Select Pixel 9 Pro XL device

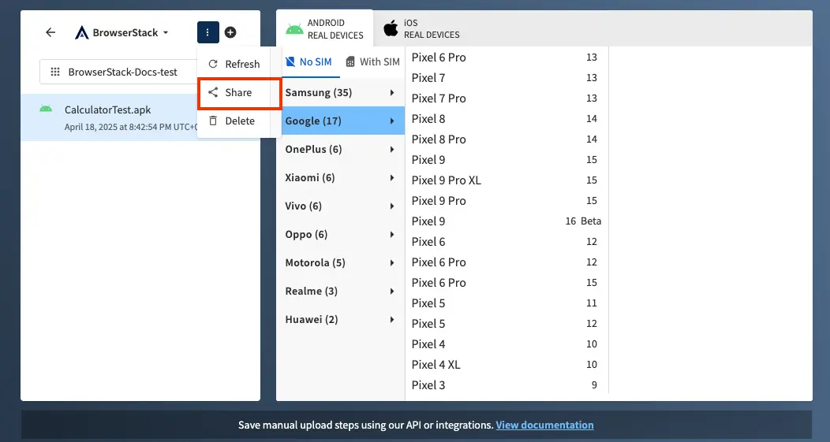pyautogui.click(x=446, y=180)
